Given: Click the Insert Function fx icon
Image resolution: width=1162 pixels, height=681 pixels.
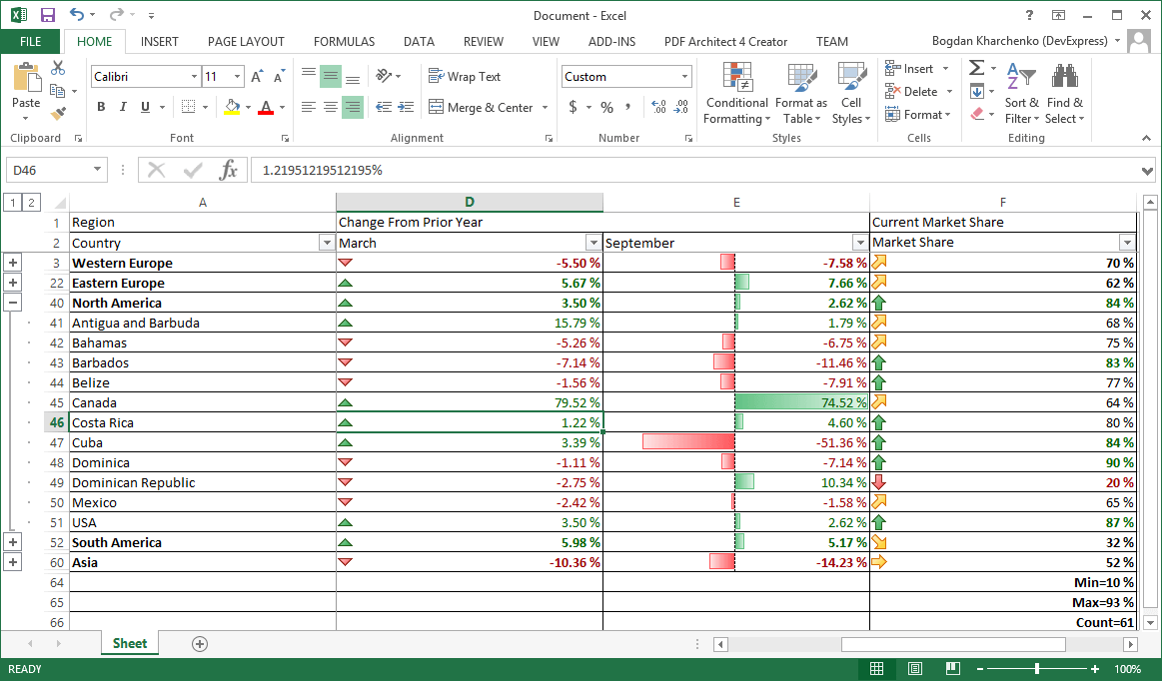Looking at the screenshot, I should [x=229, y=170].
